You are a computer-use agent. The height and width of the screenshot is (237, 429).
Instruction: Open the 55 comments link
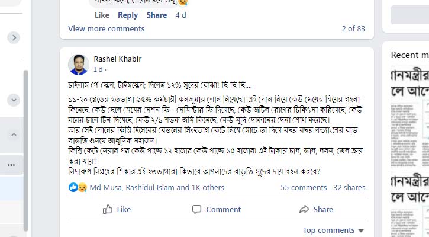304,187
